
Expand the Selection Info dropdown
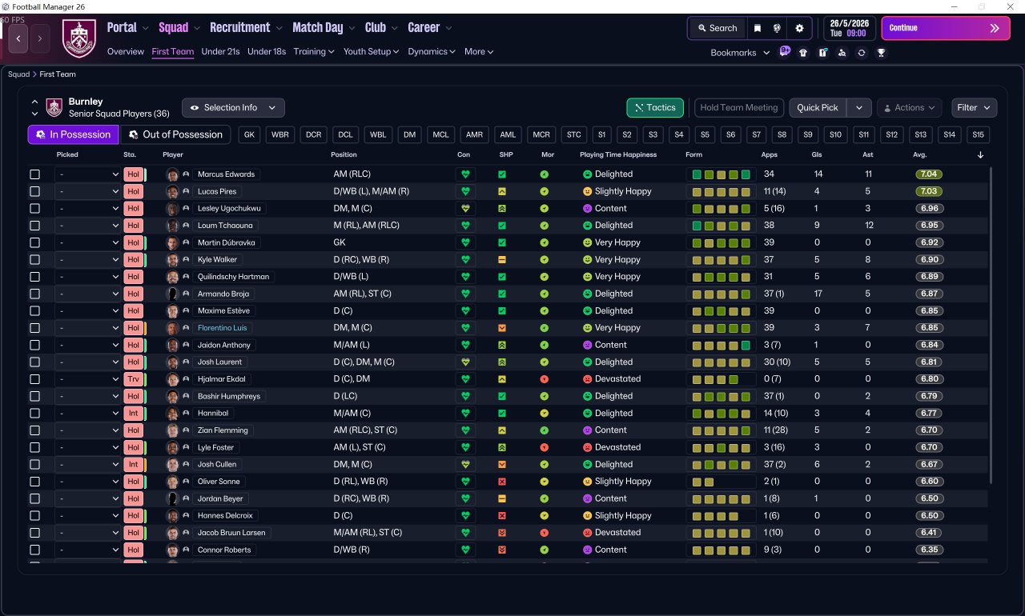point(233,108)
